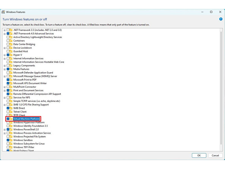Click folder icon beside Microsoft Print to PDF
This screenshot has height=169, width=225.
coord(11,80)
